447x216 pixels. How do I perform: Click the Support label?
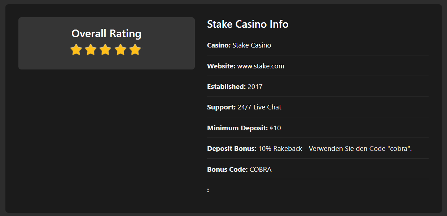tap(221, 107)
